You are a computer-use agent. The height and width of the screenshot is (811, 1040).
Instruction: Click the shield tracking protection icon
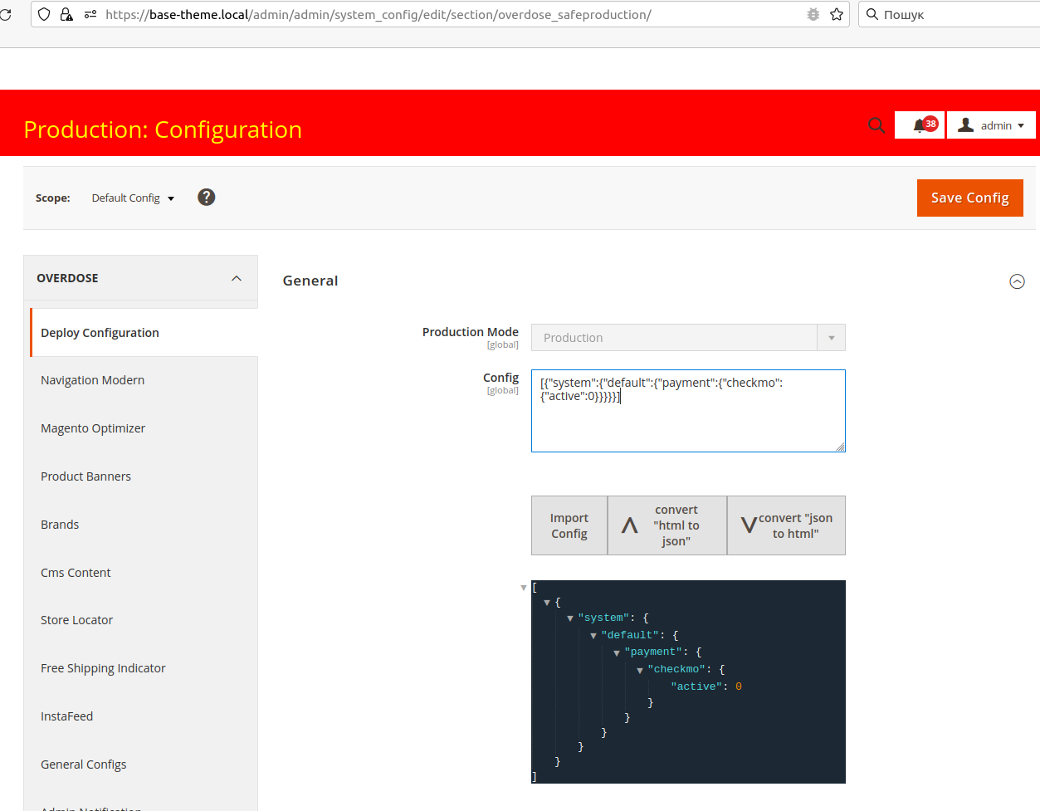pyautogui.click(x=45, y=14)
